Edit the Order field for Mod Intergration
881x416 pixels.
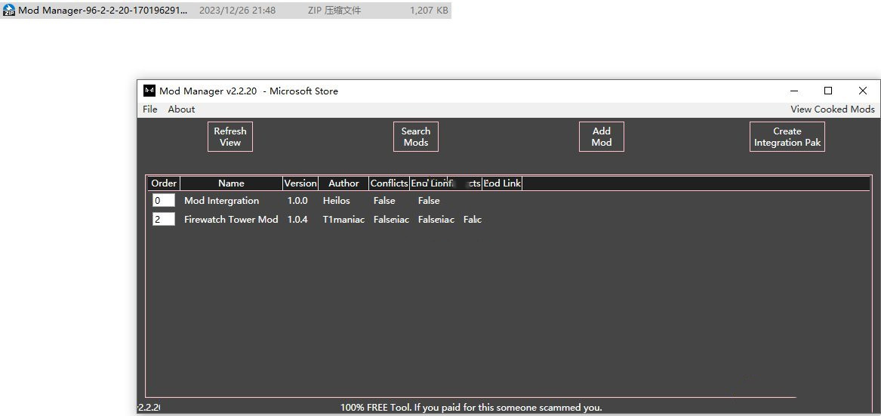click(163, 201)
